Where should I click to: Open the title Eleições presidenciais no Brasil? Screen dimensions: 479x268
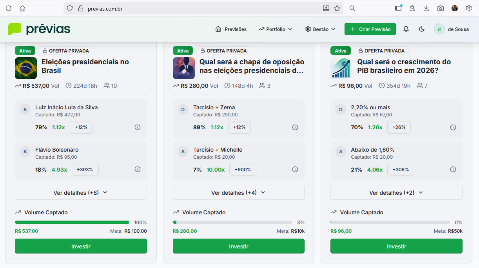point(85,66)
